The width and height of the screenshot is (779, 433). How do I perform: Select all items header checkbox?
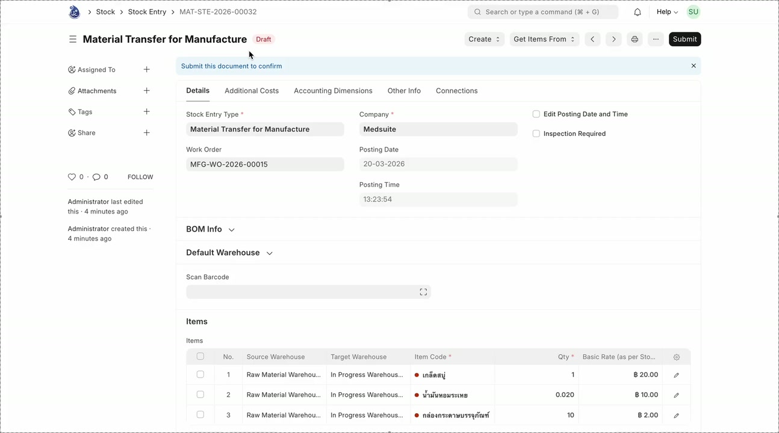200,356
